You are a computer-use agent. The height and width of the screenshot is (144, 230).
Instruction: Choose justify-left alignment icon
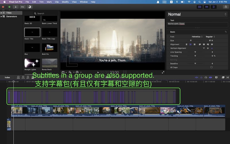(200, 44)
